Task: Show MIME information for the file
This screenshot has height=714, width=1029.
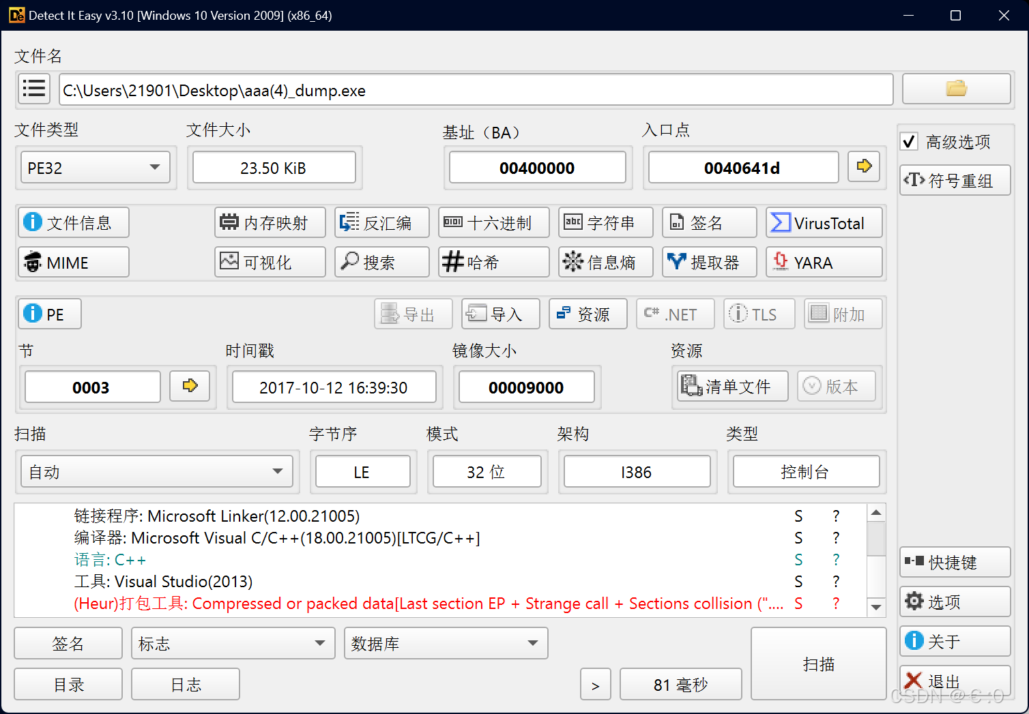Action: tap(73, 262)
